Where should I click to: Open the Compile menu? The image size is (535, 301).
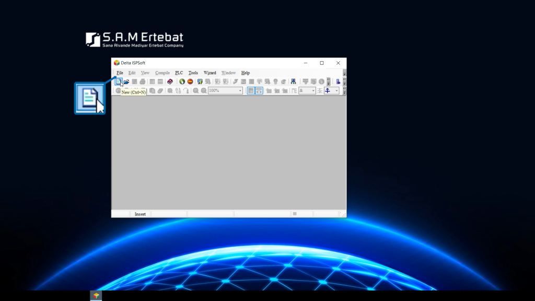pyautogui.click(x=162, y=73)
